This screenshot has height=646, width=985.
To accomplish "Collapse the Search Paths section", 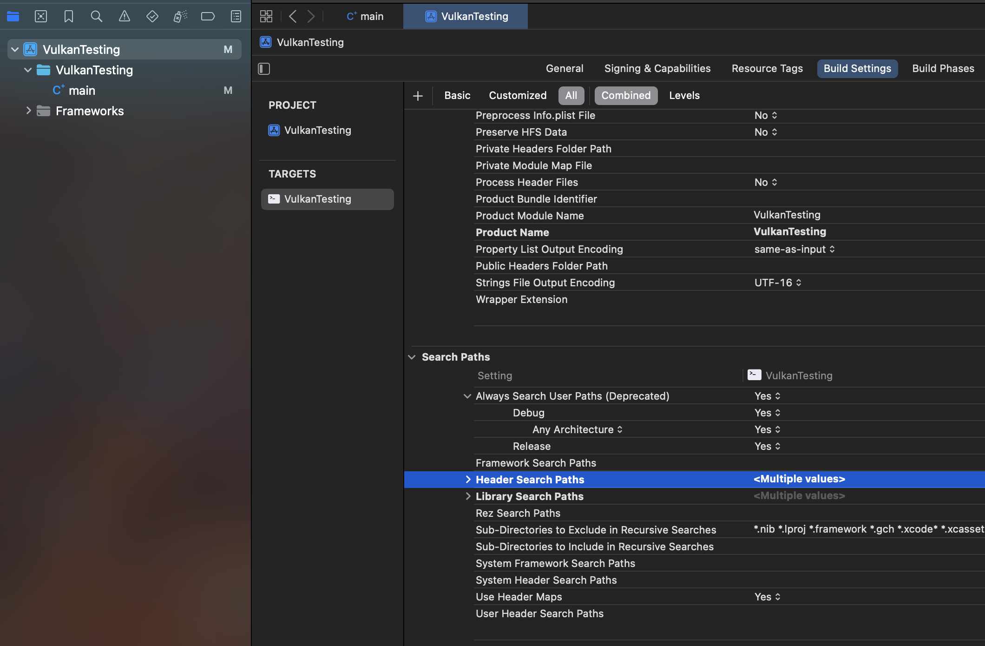I will tap(412, 357).
